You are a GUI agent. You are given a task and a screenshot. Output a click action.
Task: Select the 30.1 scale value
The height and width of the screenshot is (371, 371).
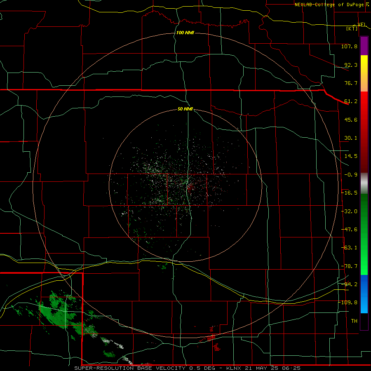point(351,138)
